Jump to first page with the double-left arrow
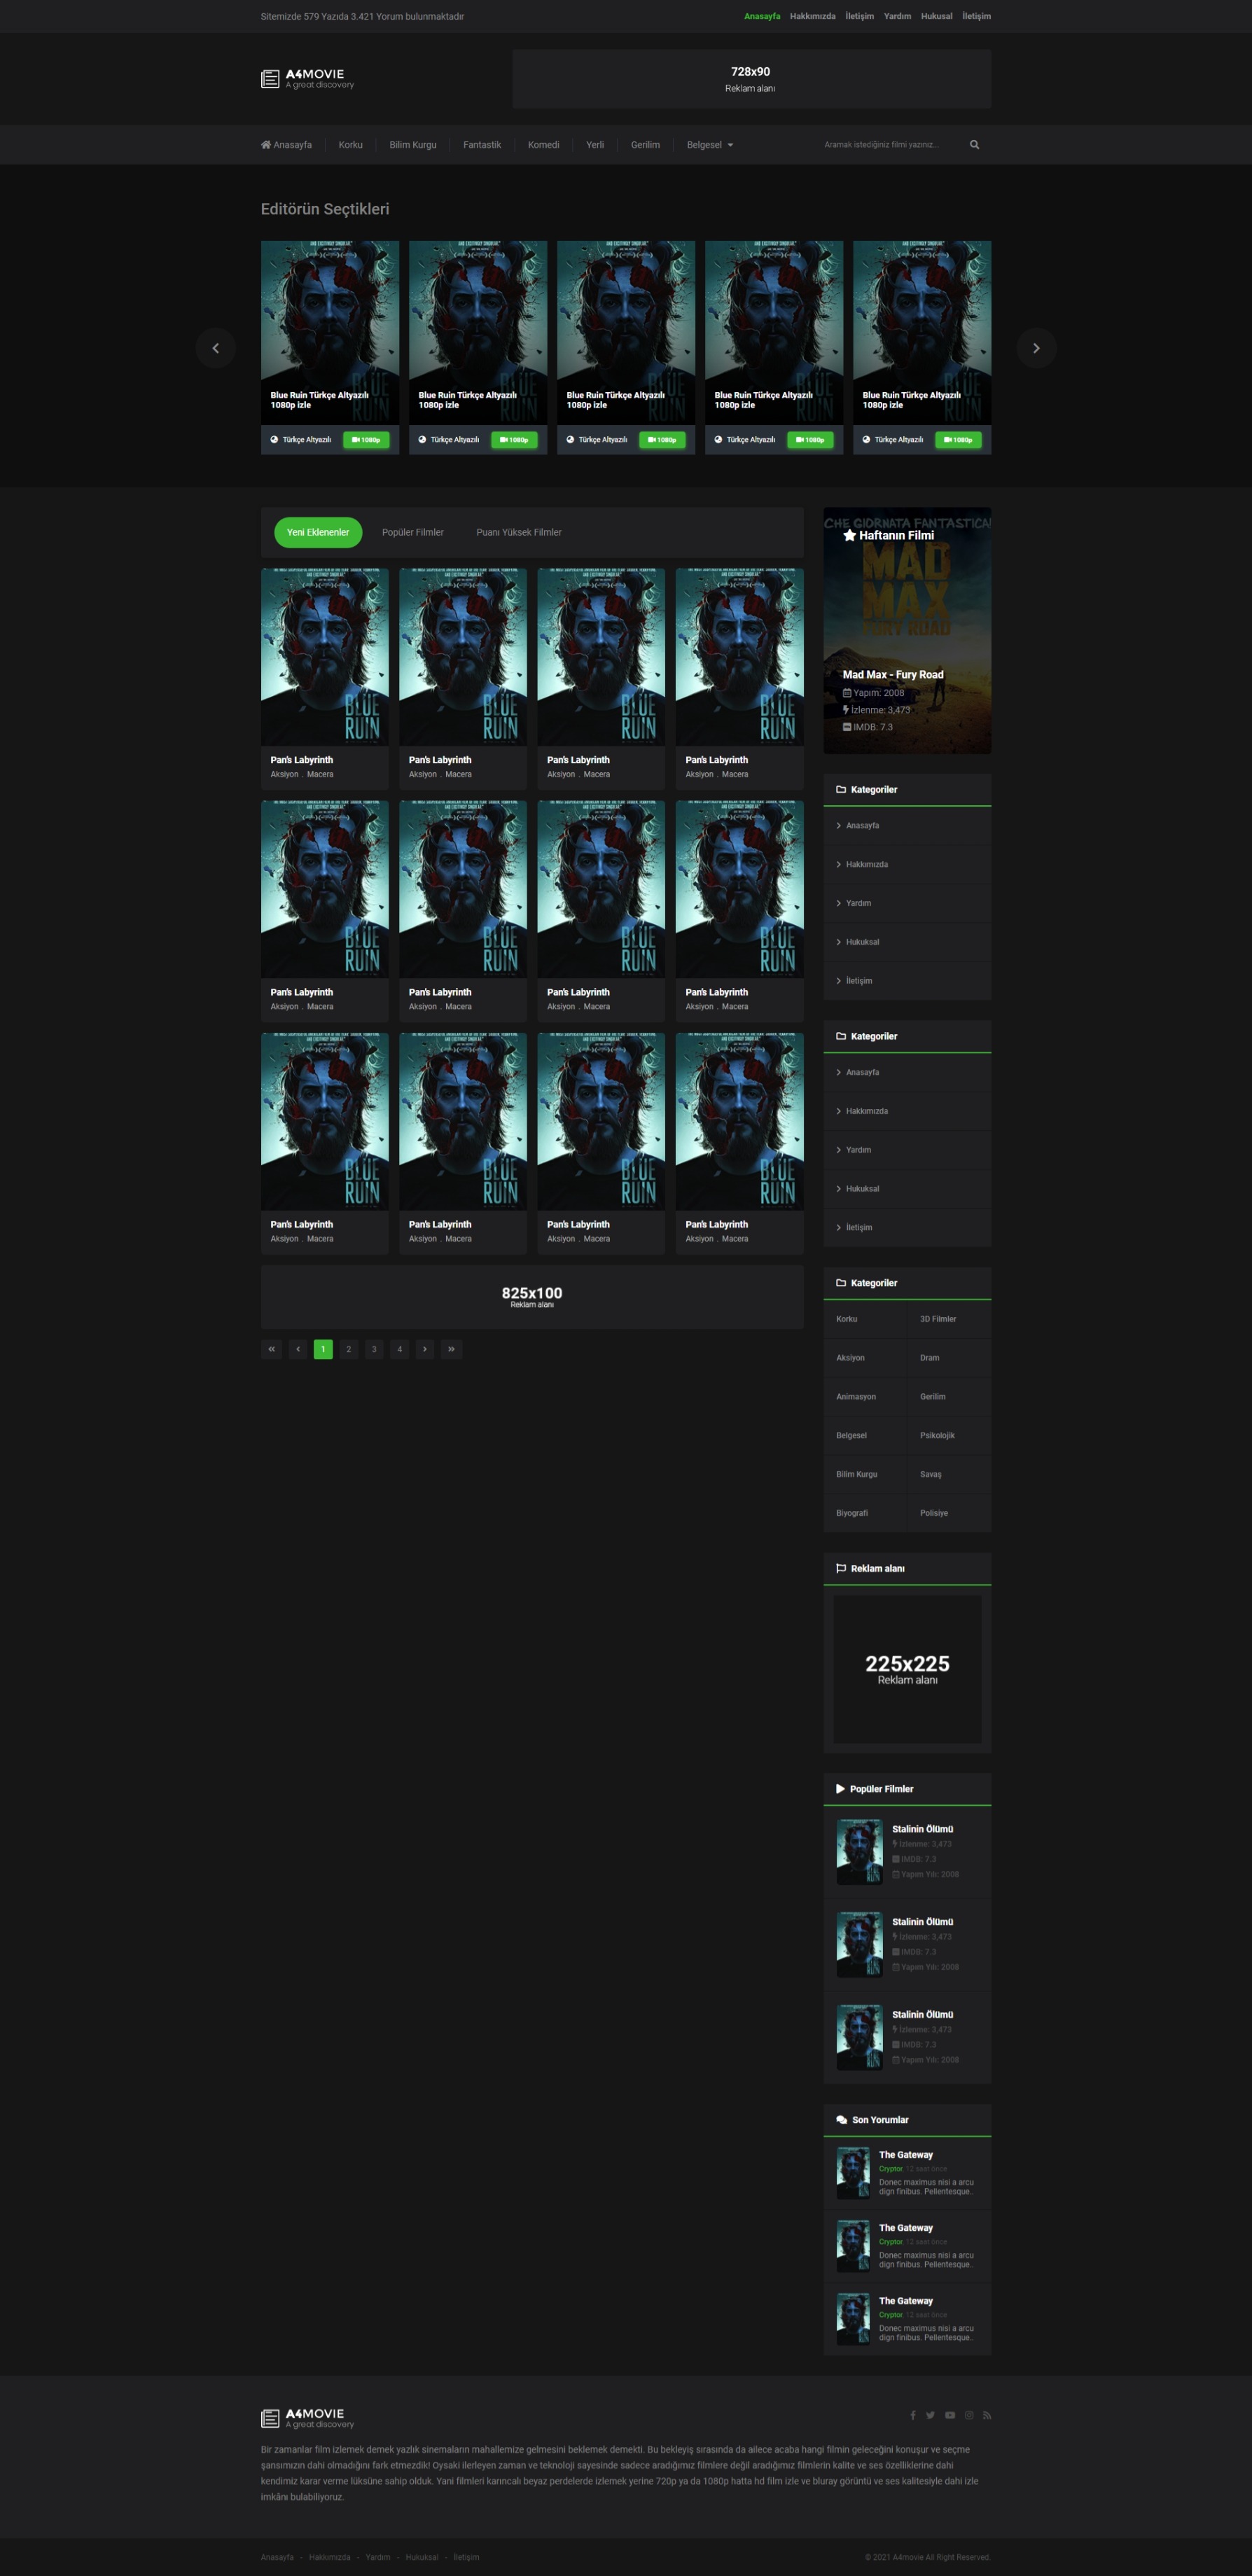Screen dimensions: 1252x2576 tap(271, 1349)
